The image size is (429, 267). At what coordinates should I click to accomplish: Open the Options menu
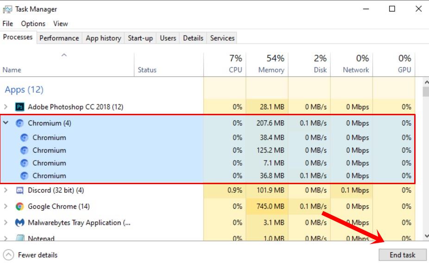pos(33,24)
